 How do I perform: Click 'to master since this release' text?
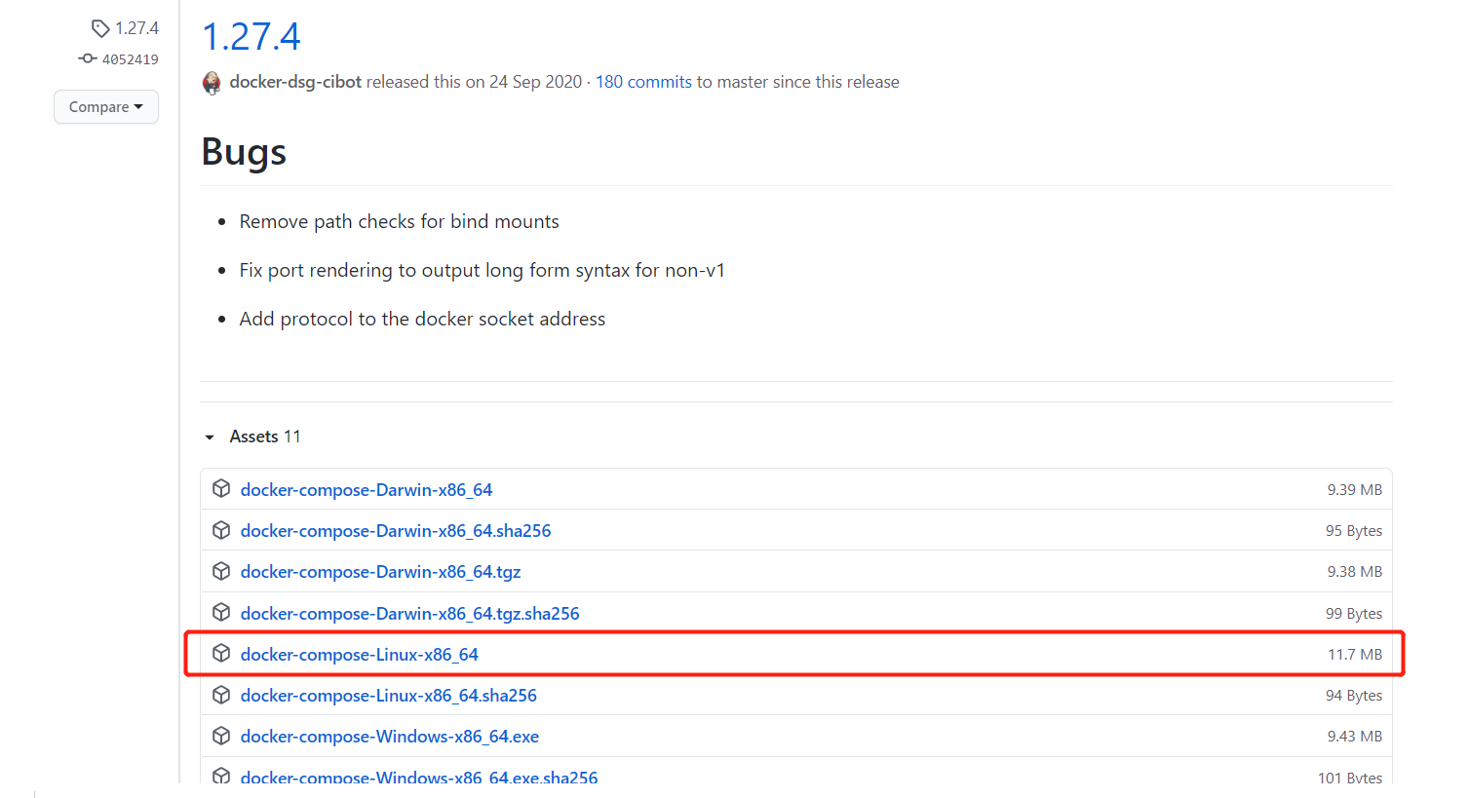(797, 82)
